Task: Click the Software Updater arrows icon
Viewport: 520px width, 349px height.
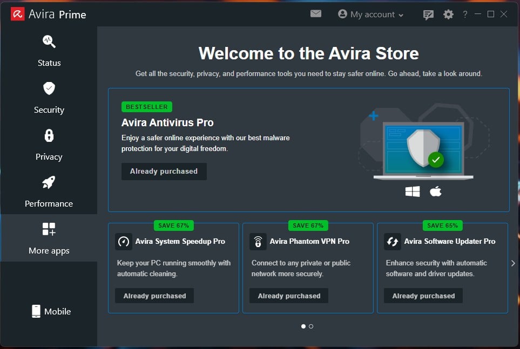Action: [x=393, y=242]
